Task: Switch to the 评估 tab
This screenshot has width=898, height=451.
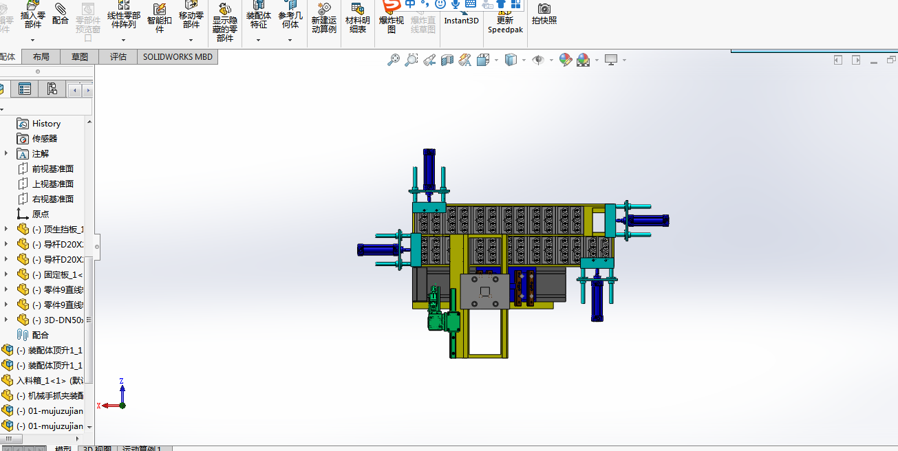Action: 118,57
